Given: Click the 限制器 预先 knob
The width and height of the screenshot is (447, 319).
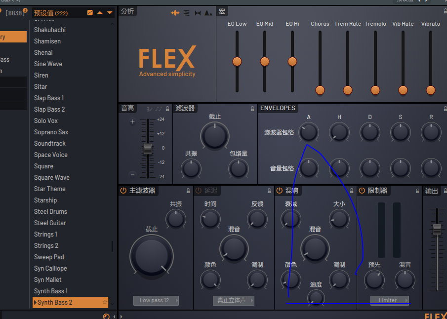Looking at the screenshot, I should [x=374, y=280].
